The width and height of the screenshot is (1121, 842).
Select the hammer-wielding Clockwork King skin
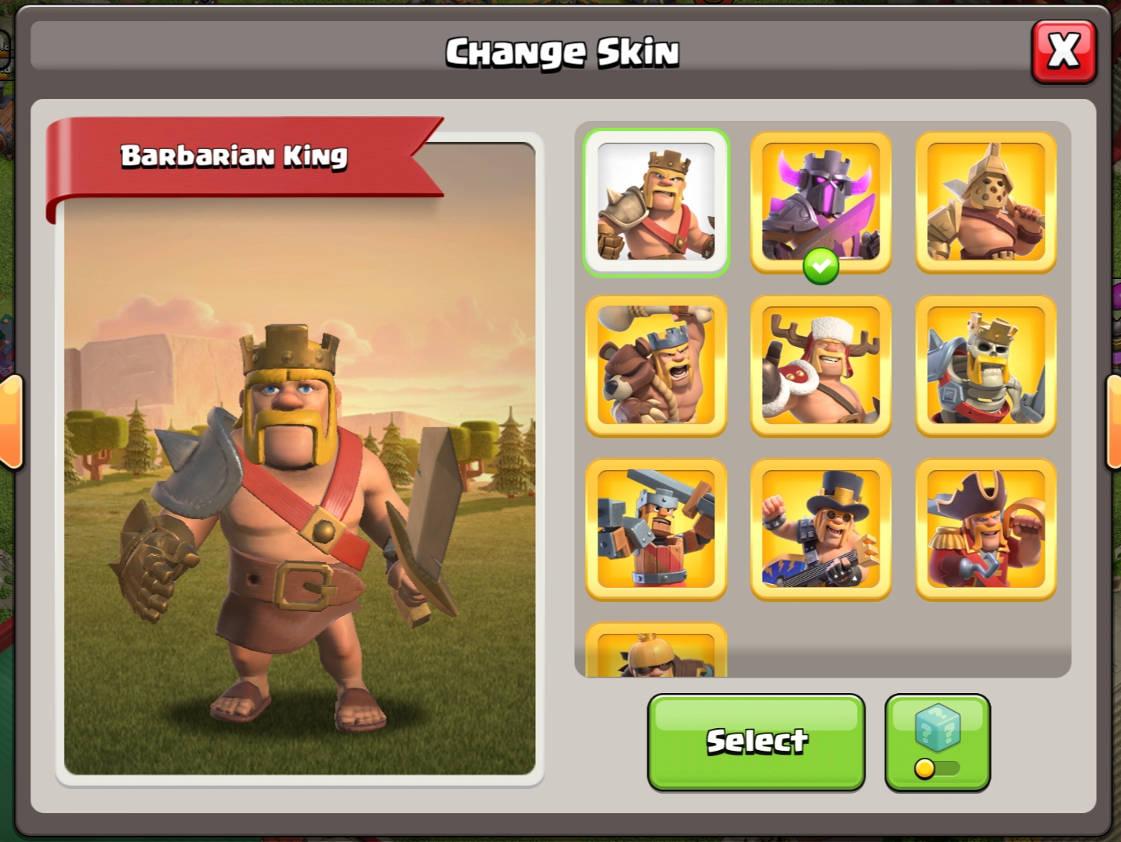click(x=656, y=529)
